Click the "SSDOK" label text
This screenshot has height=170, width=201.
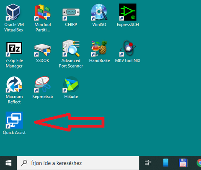click(43, 60)
